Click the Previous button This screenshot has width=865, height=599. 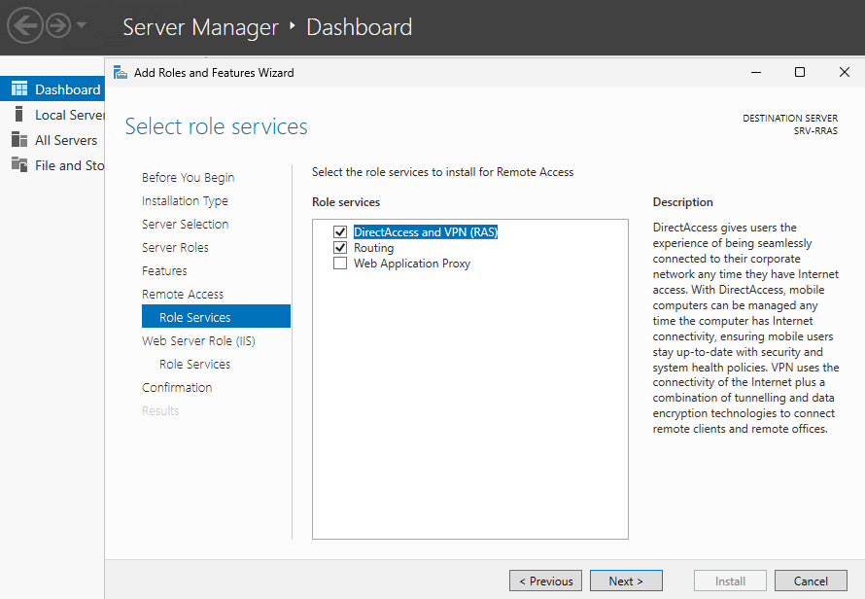tap(545, 581)
